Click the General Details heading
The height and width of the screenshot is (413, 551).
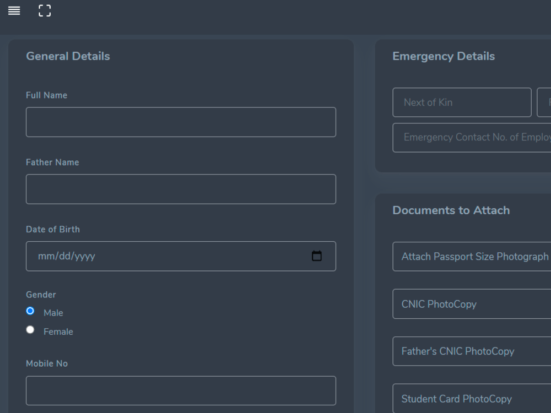click(x=68, y=56)
